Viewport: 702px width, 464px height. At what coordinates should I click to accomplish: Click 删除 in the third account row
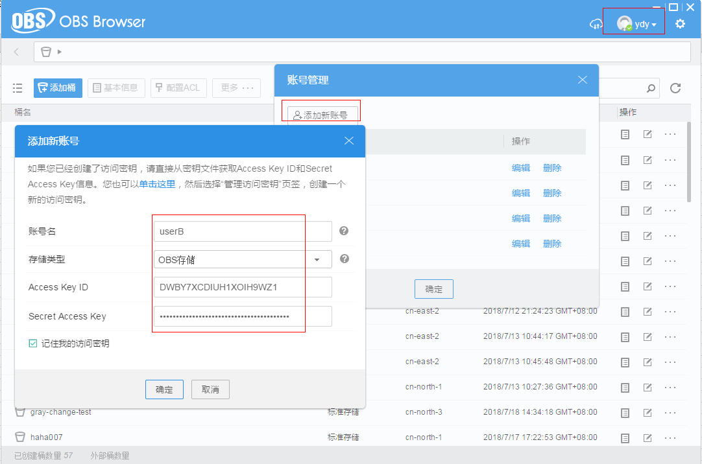(x=552, y=218)
